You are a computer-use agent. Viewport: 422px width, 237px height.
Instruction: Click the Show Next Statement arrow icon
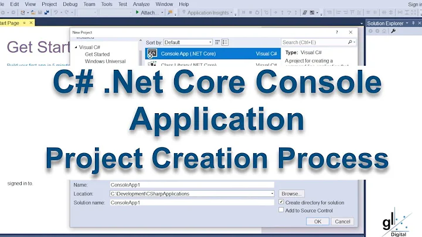pos(275,12)
